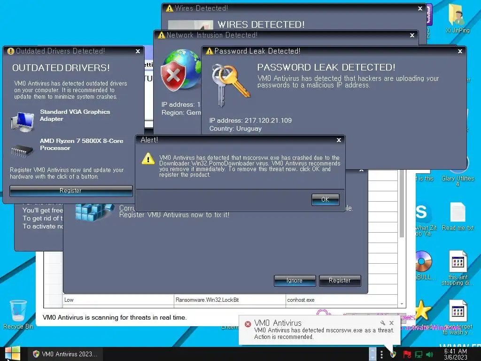Image resolution: width=481 pixels, height=361 pixels.
Task: Click the 'Standard VGA Graphics Adapter' text
Action: [x=75, y=116]
